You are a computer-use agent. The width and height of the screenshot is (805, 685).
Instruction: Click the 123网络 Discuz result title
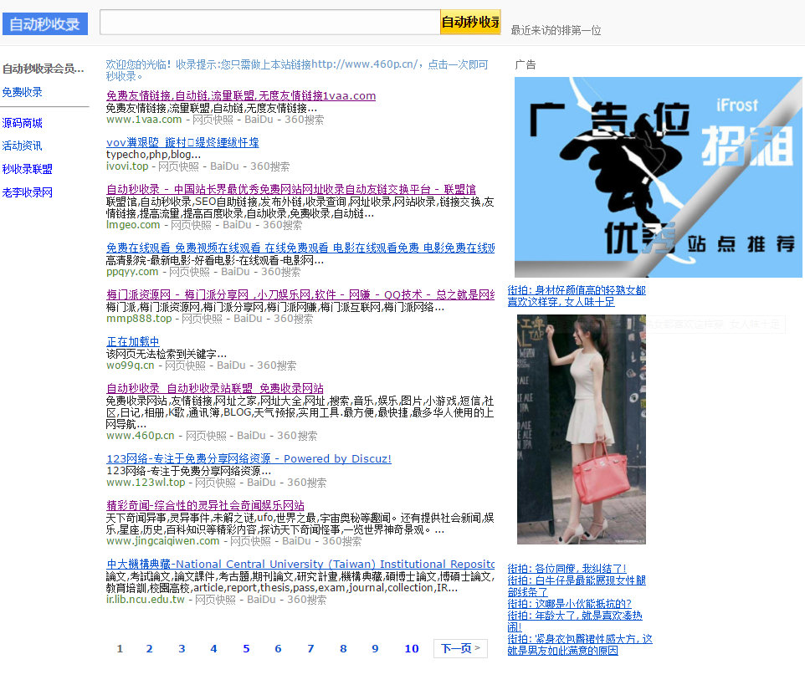point(249,458)
